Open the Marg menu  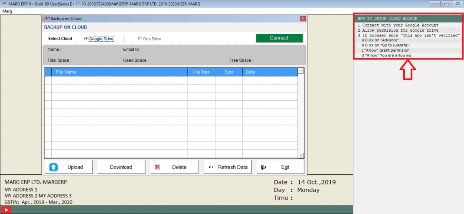(7, 11)
